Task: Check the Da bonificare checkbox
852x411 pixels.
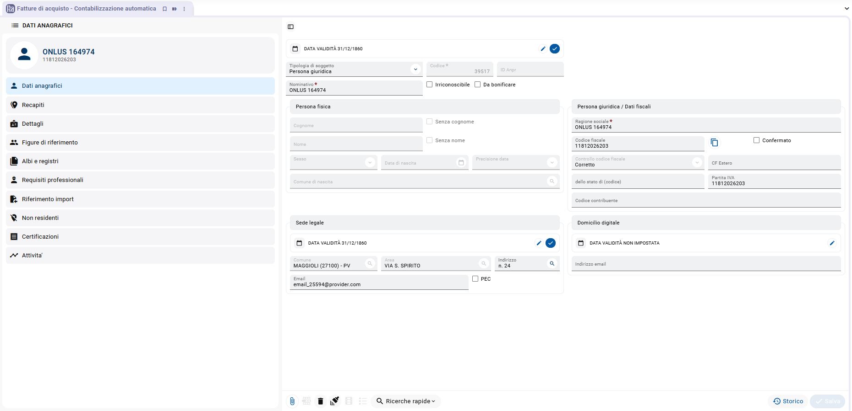Action: click(x=478, y=85)
